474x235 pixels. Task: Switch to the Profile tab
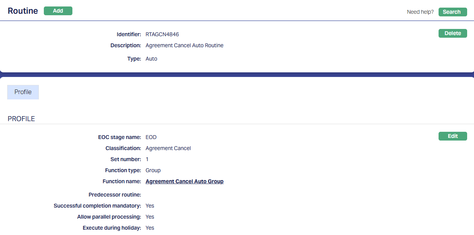point(23,92)
